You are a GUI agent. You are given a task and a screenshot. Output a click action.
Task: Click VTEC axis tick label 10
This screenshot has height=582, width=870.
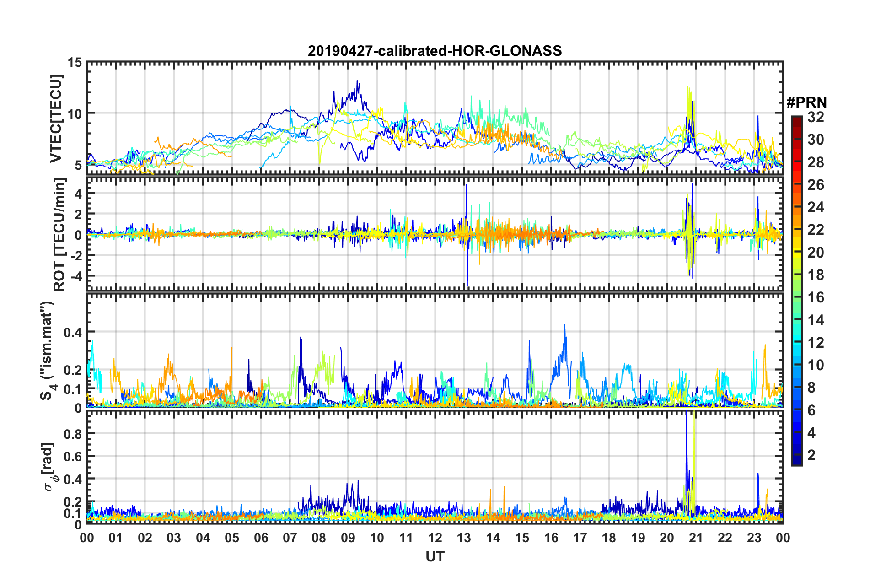coord(75,113)
